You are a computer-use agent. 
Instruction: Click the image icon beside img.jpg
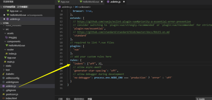coord(6,37)
